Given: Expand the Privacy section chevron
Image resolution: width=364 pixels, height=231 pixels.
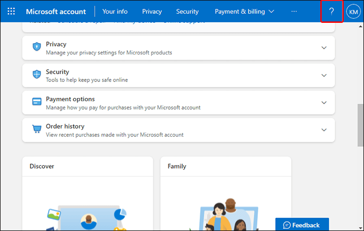Looking at the screenshot, I should click(x=324, y=48).
